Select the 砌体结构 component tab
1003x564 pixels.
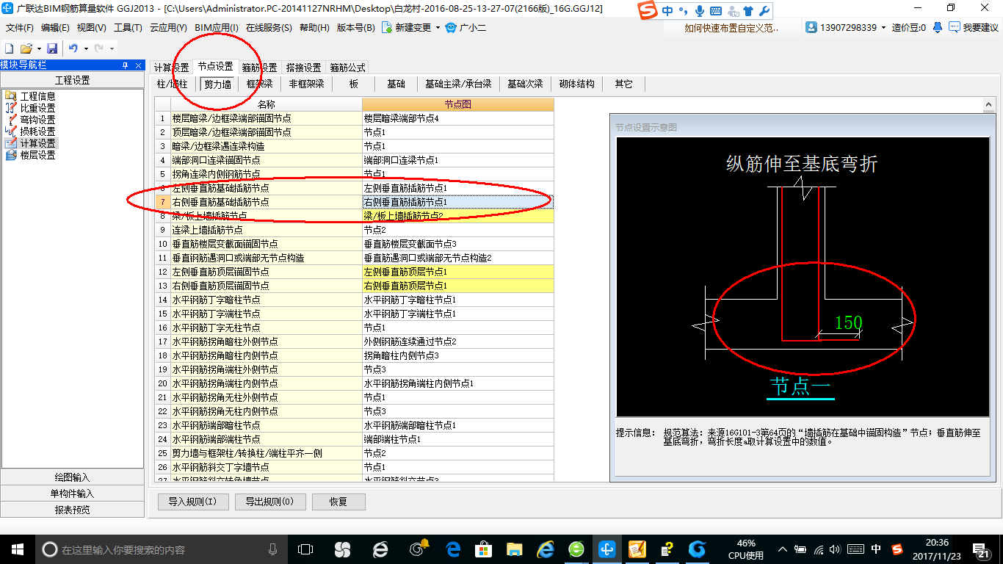576,84
